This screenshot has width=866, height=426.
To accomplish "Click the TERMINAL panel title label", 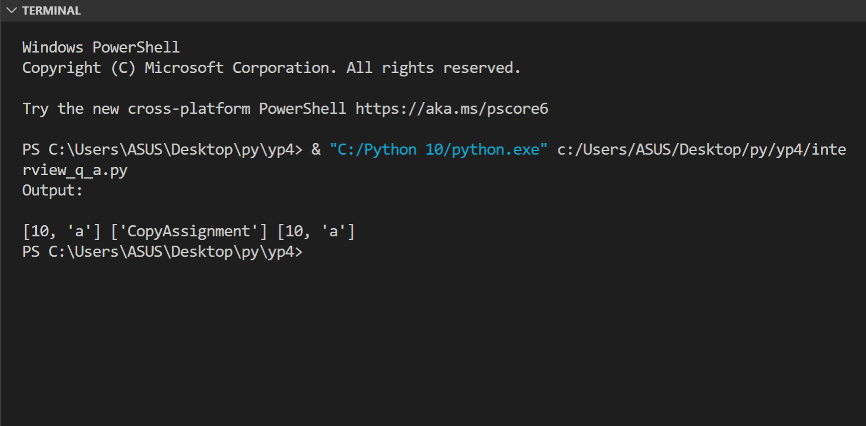I will pyautogui.click(x=51, y=11).
